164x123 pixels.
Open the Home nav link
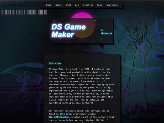click(49, 5)
